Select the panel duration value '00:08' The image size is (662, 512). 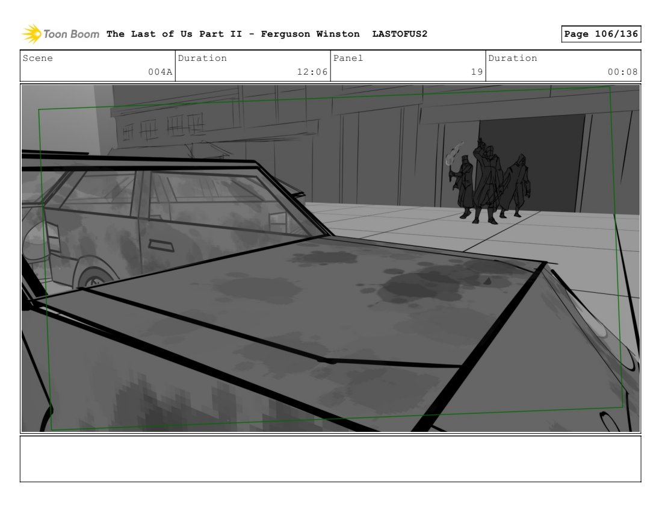(x=622, y=72)
